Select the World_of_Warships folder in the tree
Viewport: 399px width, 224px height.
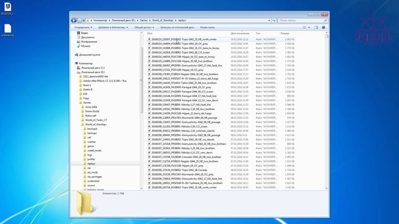[94, 124]
